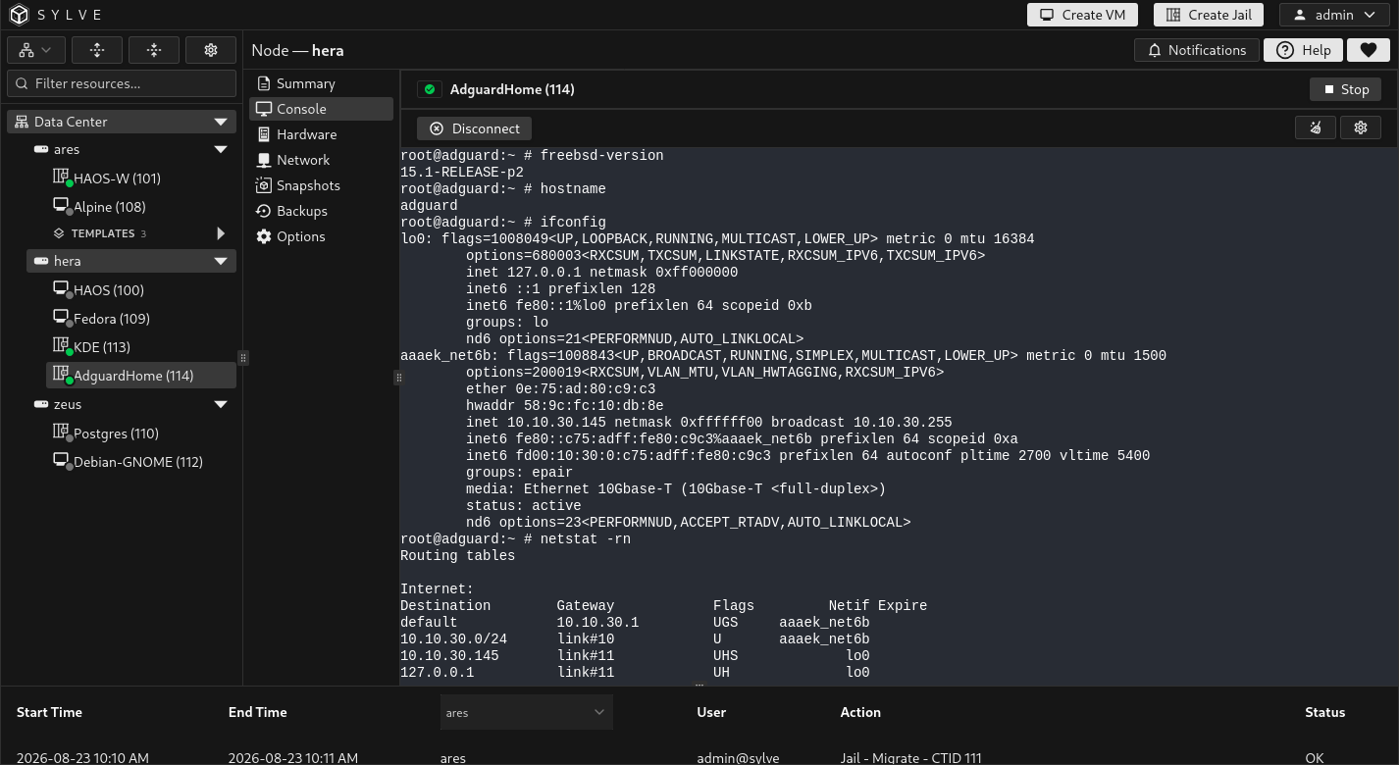This screenshot has height=765, width=1399.
Task: Click the green running status icon for AdguardHome
Action: click(x=430, y=89)
